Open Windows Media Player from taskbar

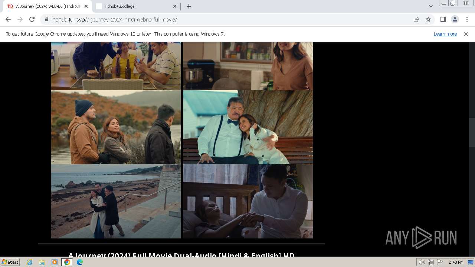coord(55,262)
